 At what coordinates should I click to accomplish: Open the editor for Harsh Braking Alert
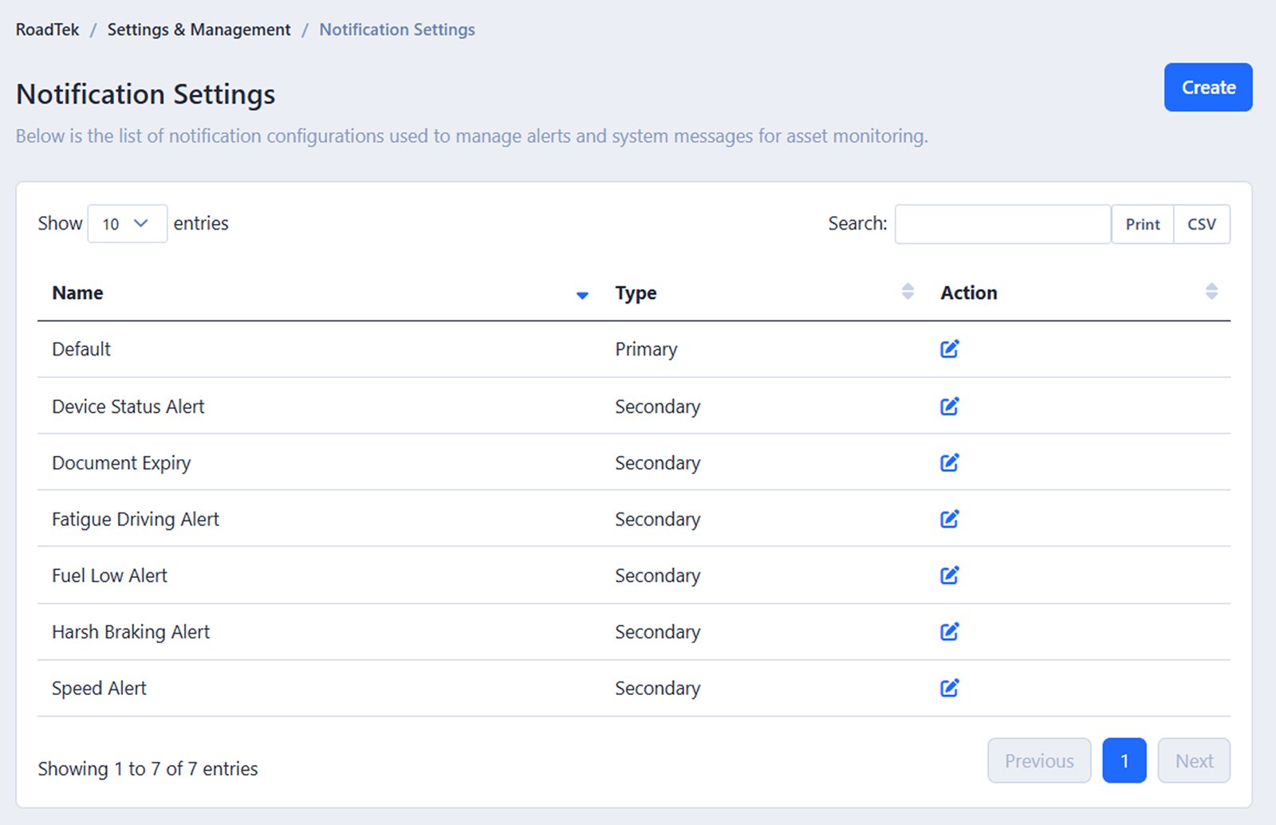coord(949,631)
